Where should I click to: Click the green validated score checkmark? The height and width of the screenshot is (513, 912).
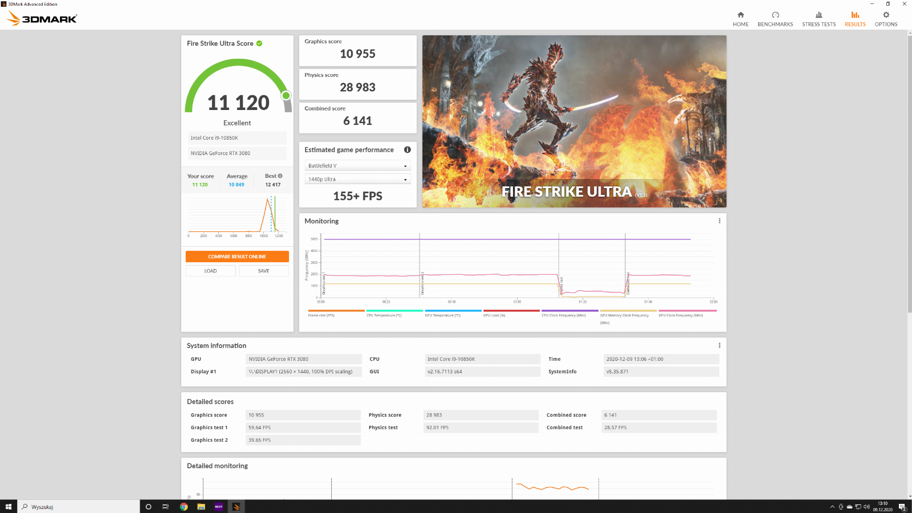(259, 43)
